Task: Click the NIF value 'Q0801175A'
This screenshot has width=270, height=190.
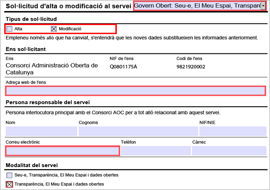Action: click(123, 67)
